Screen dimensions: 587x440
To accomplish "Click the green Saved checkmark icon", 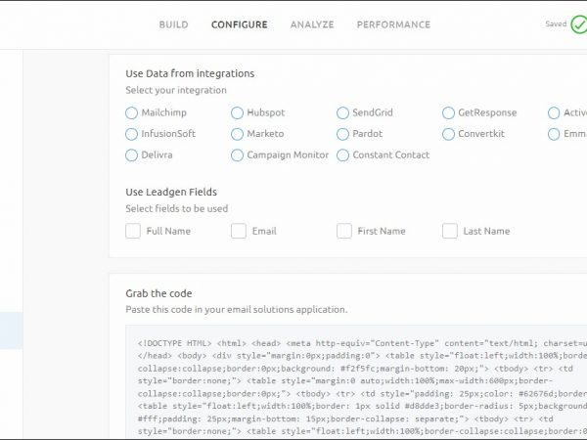I will 578,25.
